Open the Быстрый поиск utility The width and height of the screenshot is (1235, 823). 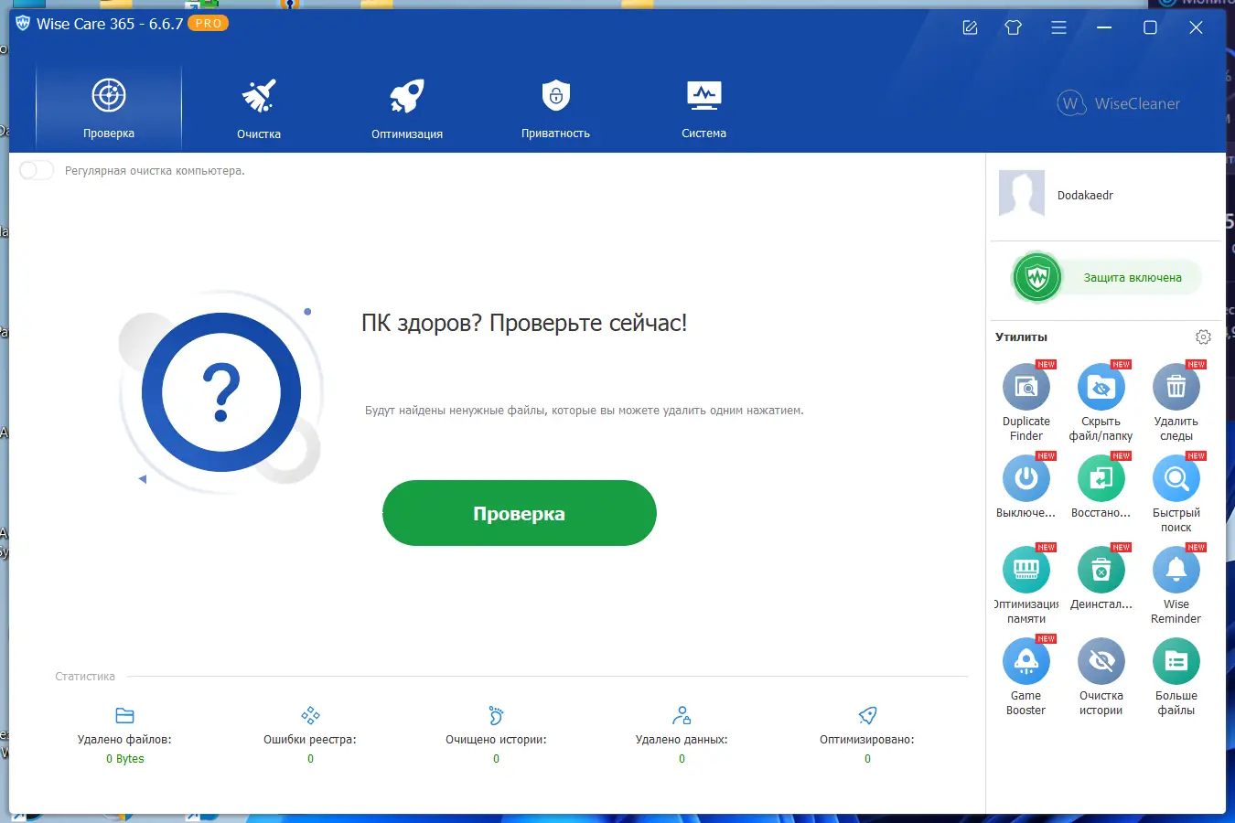[x=1176, y=478]
